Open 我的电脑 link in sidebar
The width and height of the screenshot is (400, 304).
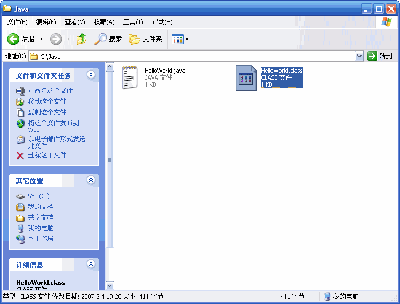tap(41, 228)
